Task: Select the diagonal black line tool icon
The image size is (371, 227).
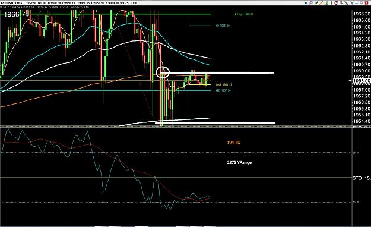Action: tap(347, 3)
